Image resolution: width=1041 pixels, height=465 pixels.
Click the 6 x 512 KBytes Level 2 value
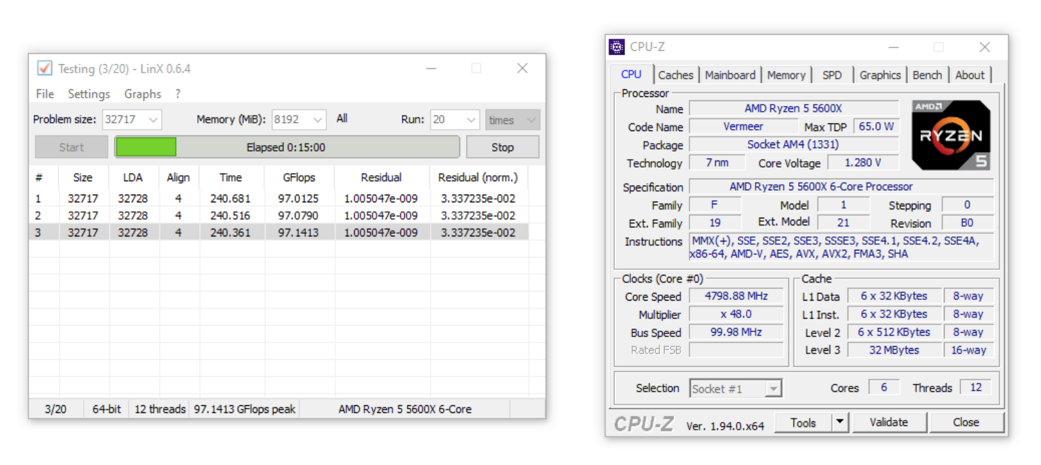pos(894,332)
